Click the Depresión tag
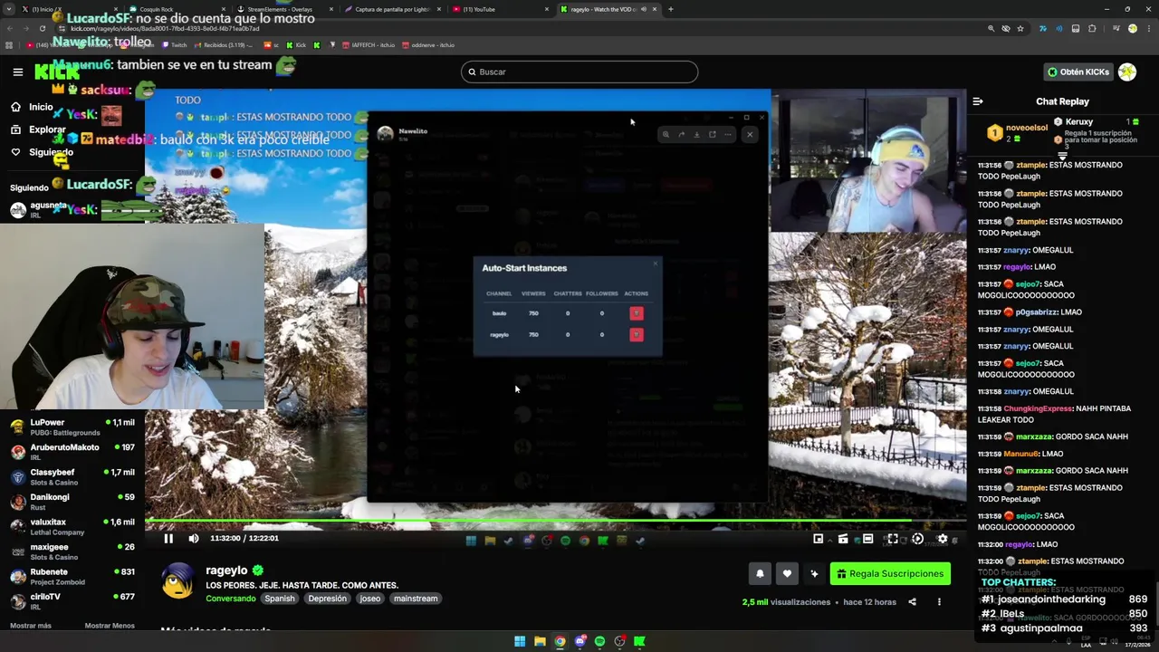This screenshot has width=1159, height=652. pos(327,599)
